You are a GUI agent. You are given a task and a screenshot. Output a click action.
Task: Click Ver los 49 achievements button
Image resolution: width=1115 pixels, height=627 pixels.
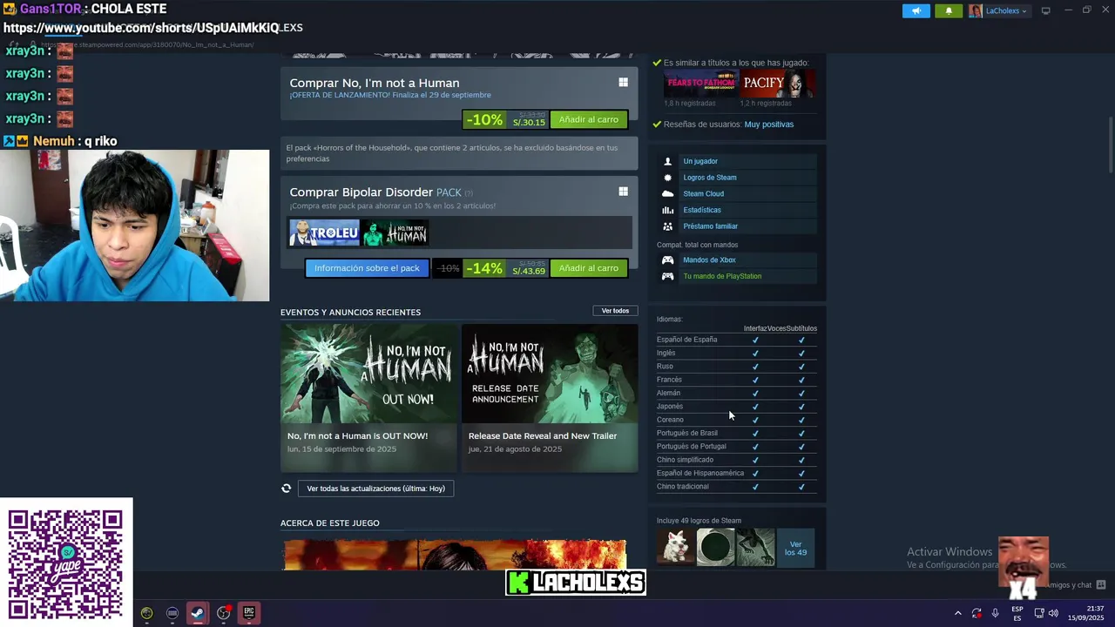tap(795, 549)
